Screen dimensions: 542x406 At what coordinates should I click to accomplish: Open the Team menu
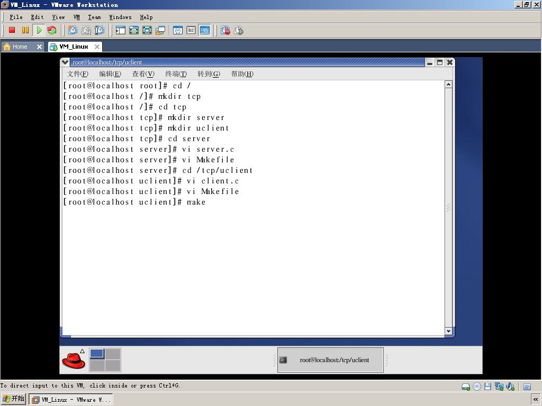94,17
